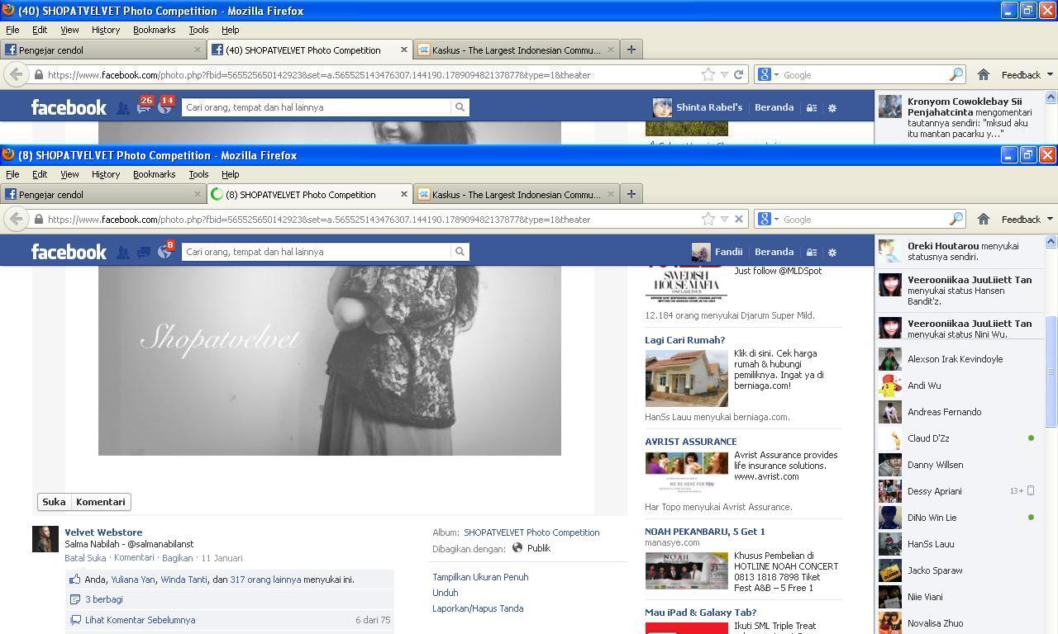Click the 3 berbagi share icon

click(75, 599)
